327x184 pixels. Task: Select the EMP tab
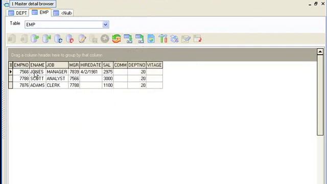(40, 12)
